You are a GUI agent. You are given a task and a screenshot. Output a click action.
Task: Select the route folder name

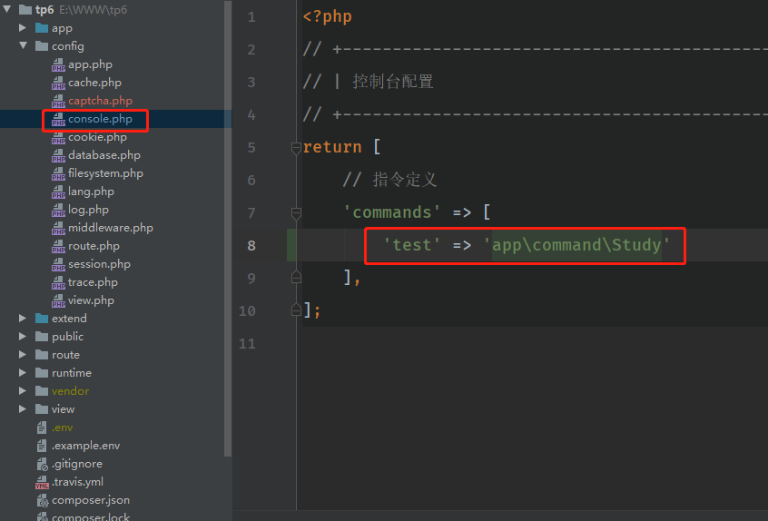[65, 355]
